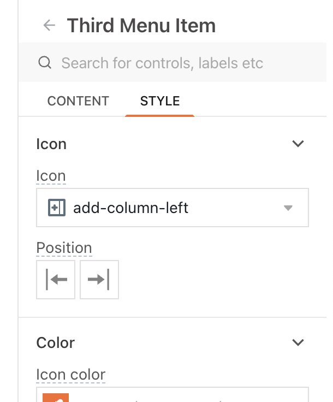Click the Icon section heading

click(x=51, y=144)
